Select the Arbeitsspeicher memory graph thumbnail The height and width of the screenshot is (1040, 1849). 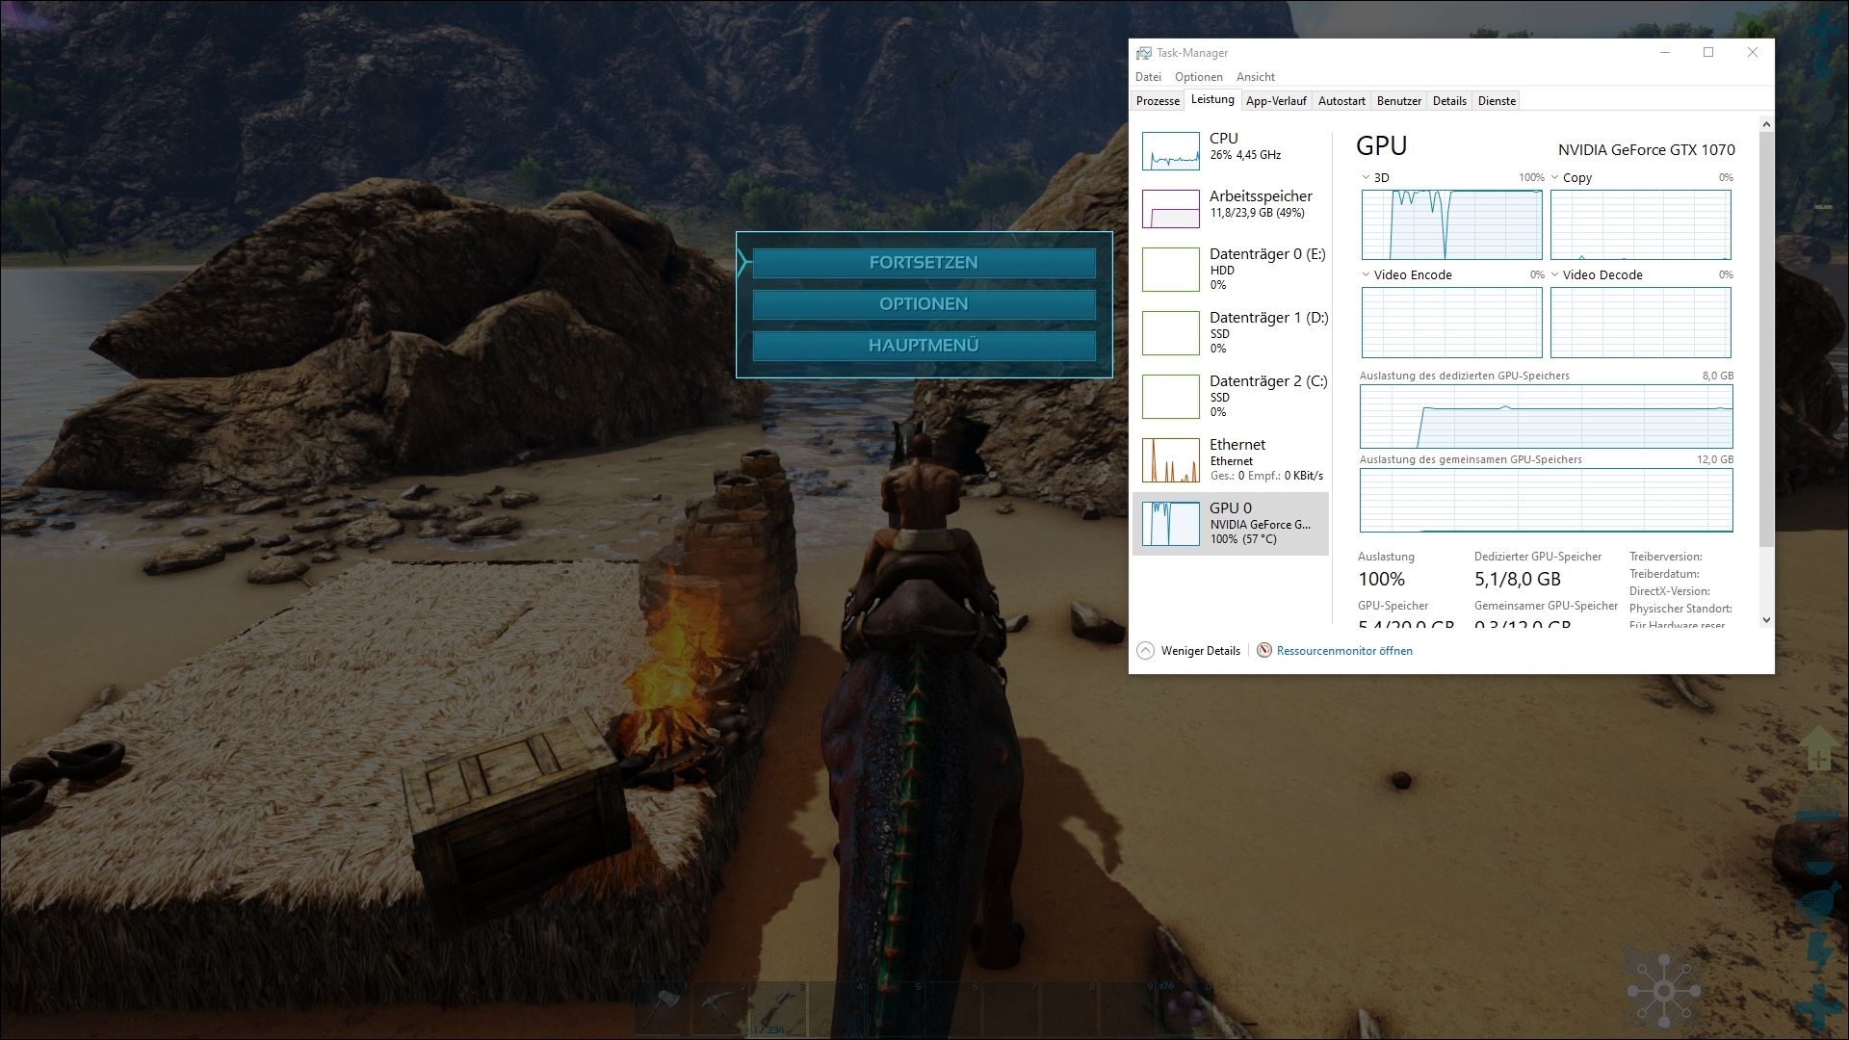click(1171, 209)
